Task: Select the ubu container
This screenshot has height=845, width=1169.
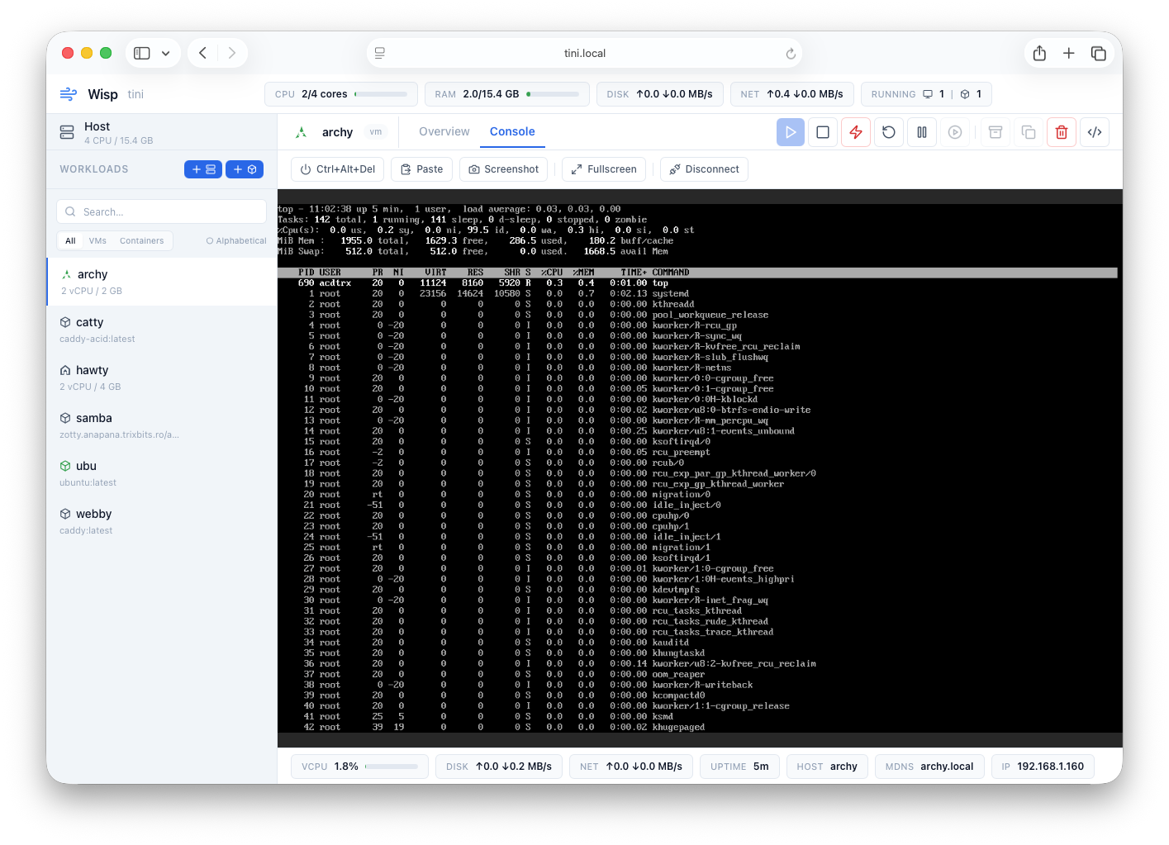Action: pos(162,473)
